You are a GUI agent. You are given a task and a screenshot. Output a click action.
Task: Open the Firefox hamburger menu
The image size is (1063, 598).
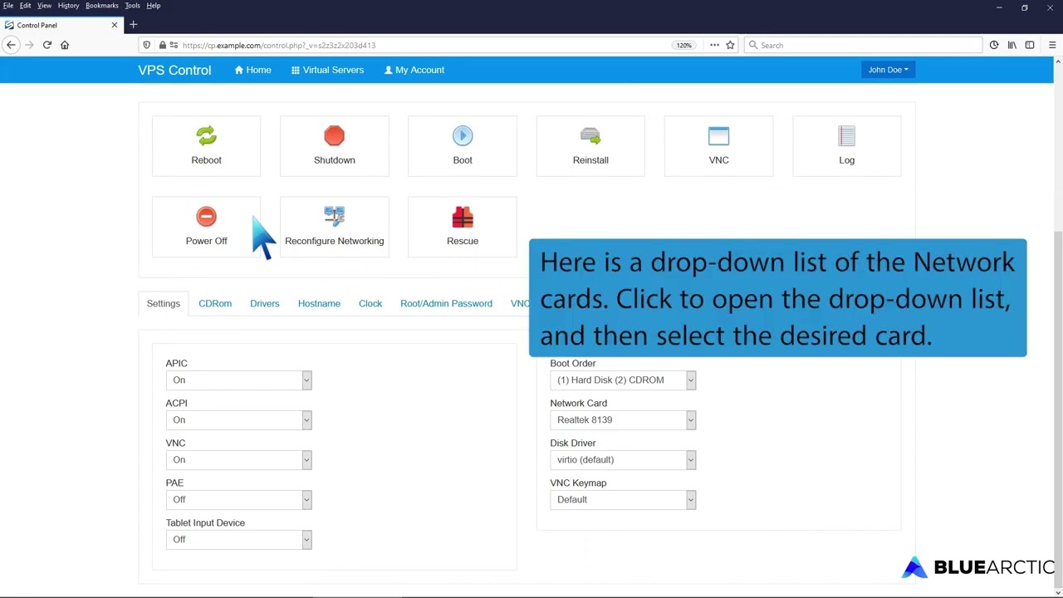1052,45
